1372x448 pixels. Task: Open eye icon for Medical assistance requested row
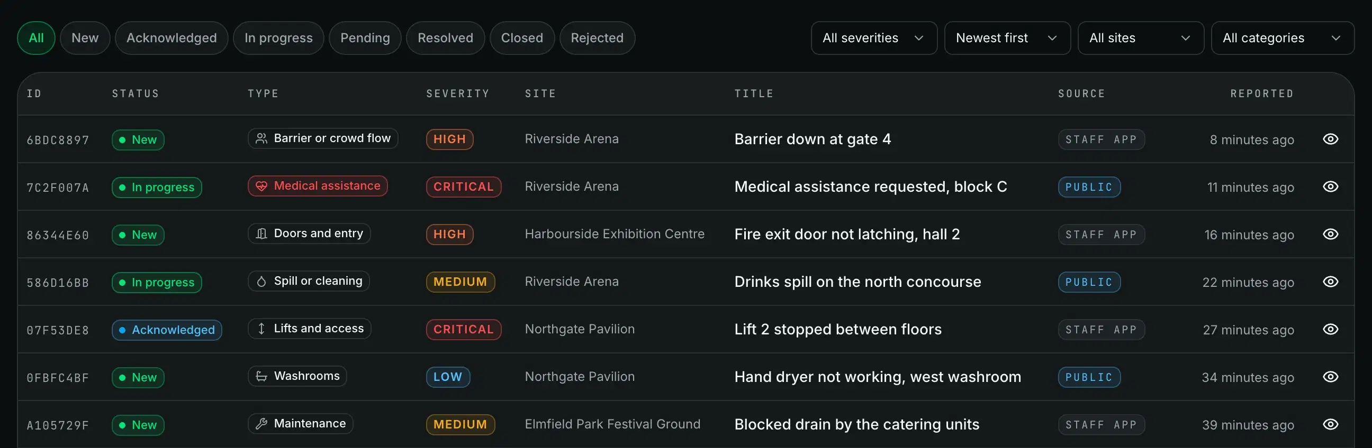pyautogui.click(x=1330, y=186)
